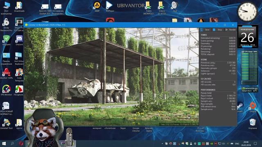Select the Vegas Pro desktop icon
This screenshot has width=262, height=147.
click(x=19, y=25)
